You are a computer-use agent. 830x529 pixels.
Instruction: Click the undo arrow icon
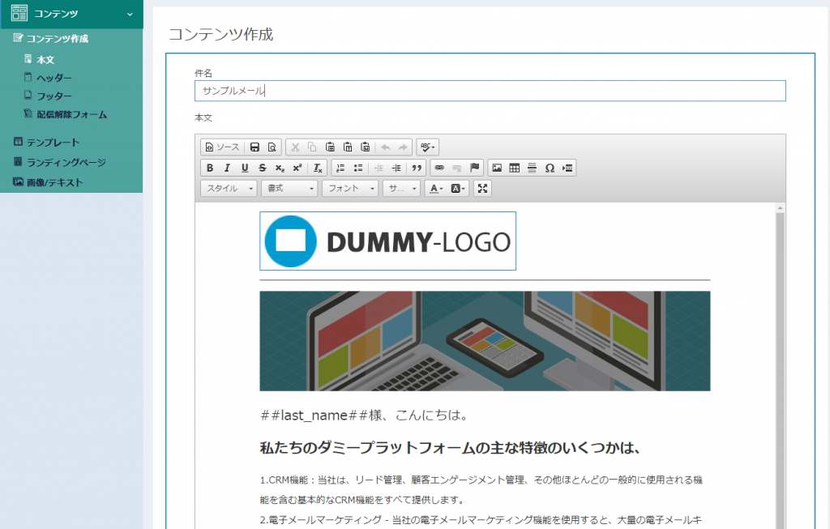[385, 147]
